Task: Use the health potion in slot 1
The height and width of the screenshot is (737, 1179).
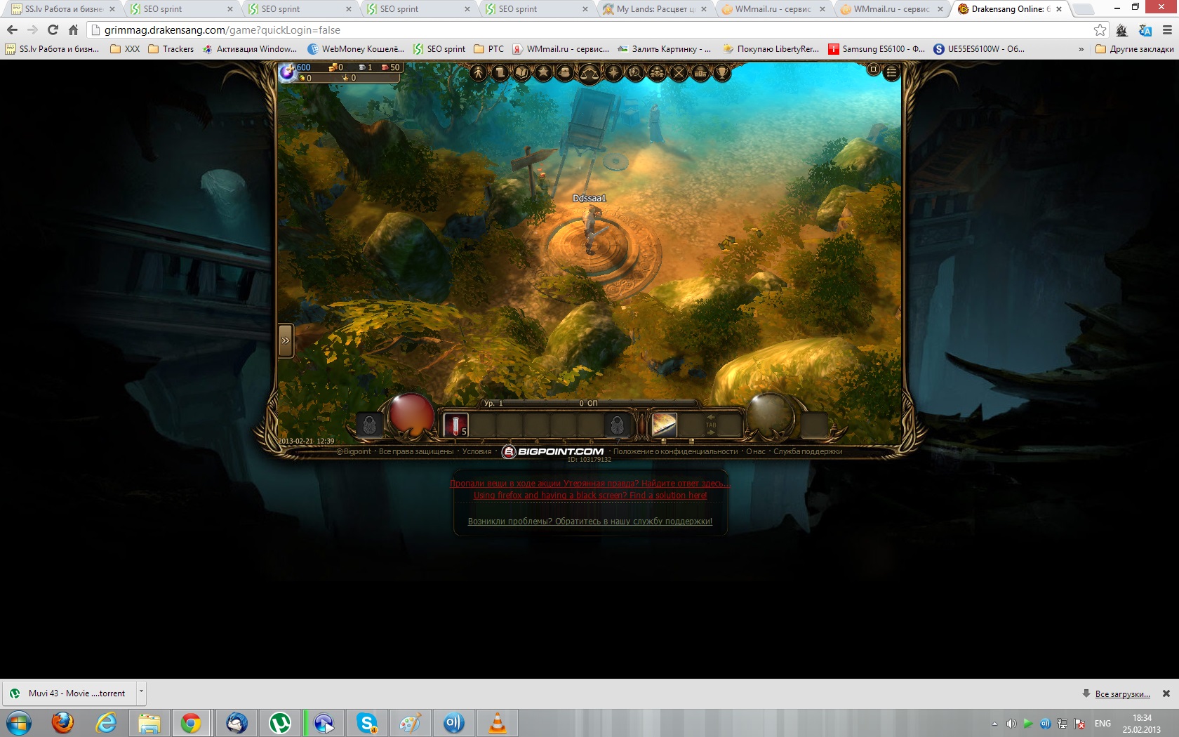Action: tap(455, 425)
